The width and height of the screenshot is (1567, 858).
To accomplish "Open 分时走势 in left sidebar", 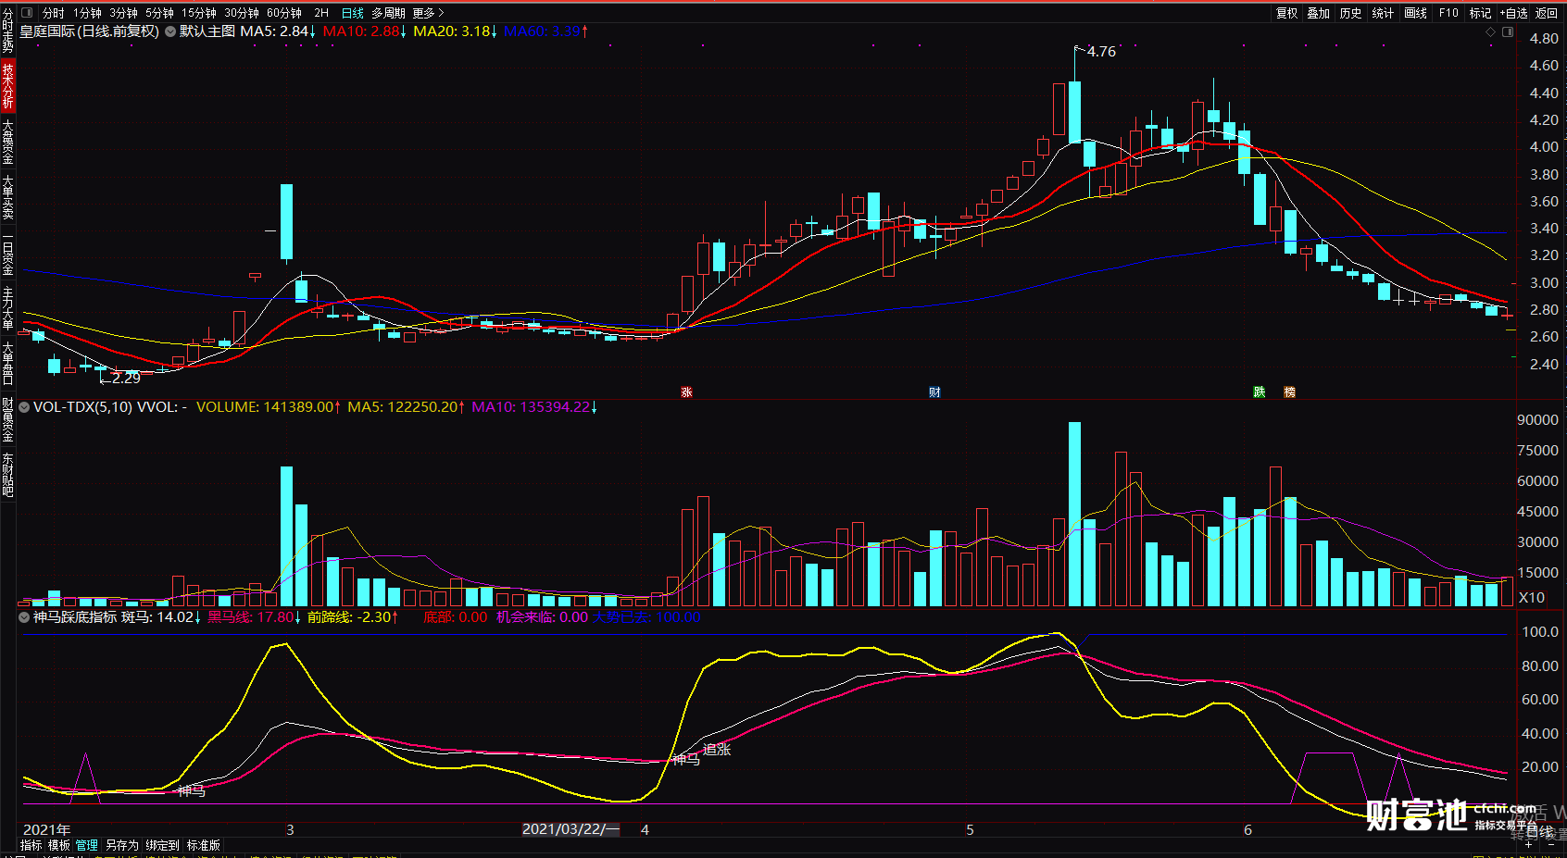I will click(7, 31).
